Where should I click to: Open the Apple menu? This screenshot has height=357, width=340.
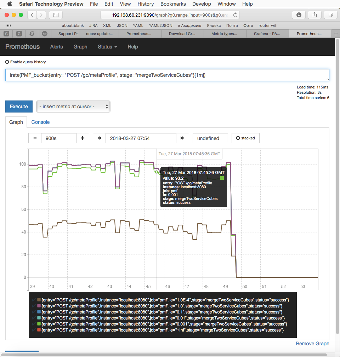point(10,4)
